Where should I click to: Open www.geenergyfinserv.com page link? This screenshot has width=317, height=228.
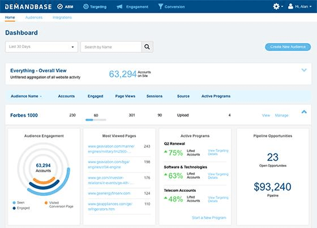pyautogui.click(x=109, y=193)
